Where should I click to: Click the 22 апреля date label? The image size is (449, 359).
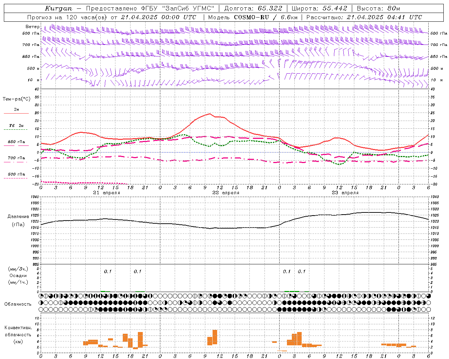pos(226,193)
